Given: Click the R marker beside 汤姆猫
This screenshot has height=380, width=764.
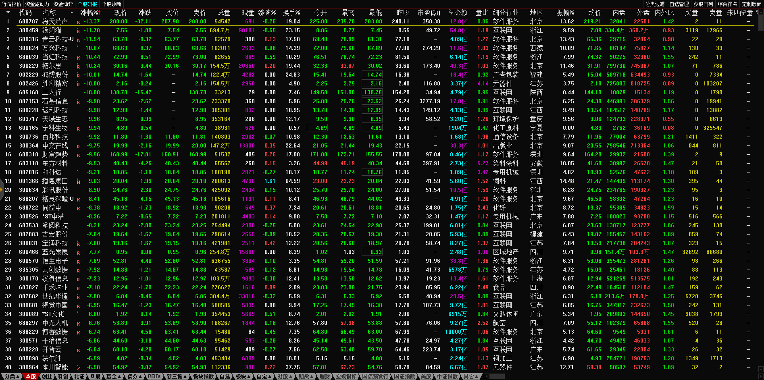Looking at the screenshot, I should coord(78,31).
